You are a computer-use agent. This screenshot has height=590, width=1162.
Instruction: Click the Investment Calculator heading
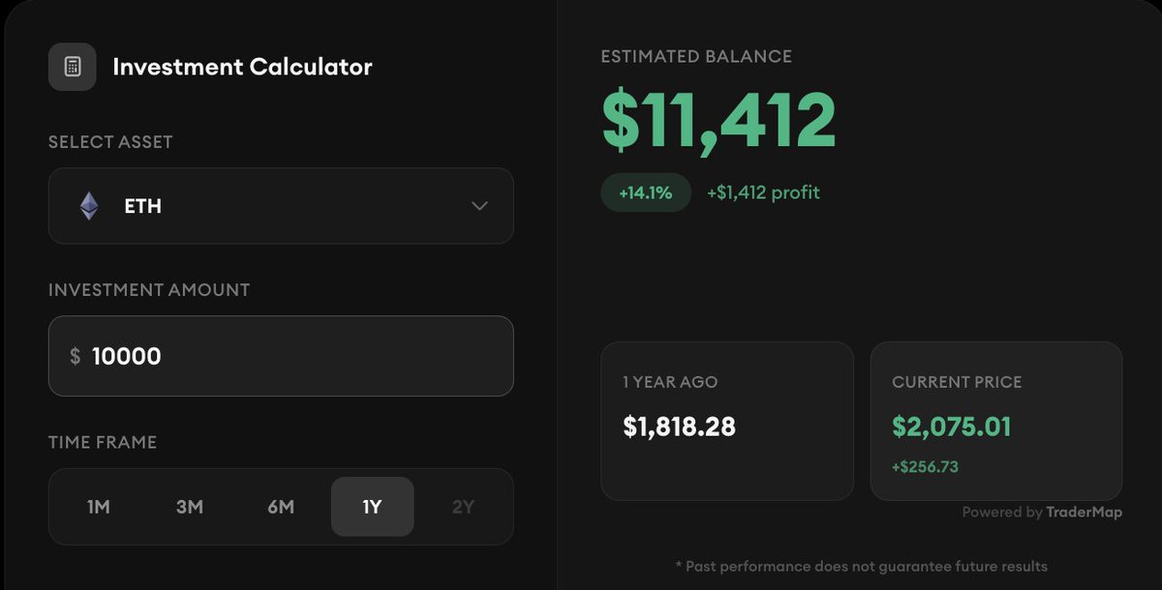(x=242, y=67)
